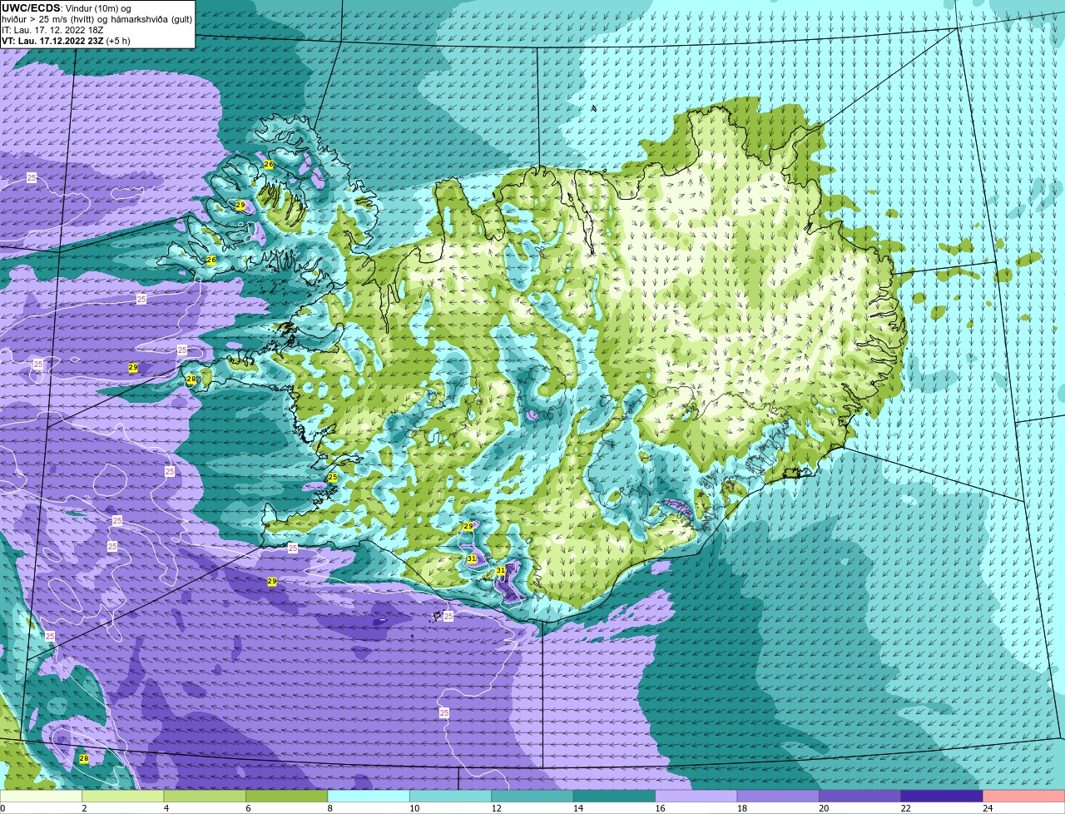1065x814 pixels.
Task: Click the 'VT: Lau. 17.12.2022 23Z (+5 h)' line
Action: (x=66, y=41)
